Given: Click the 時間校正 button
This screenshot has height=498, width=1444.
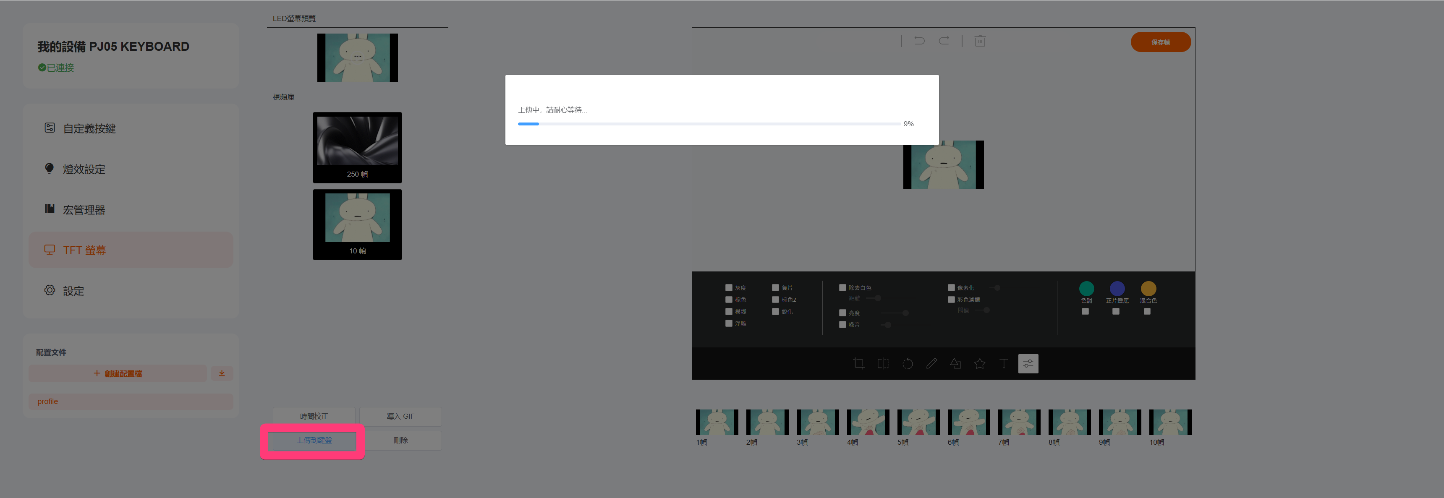Looking at the screenshot, I should pos(314,416).
